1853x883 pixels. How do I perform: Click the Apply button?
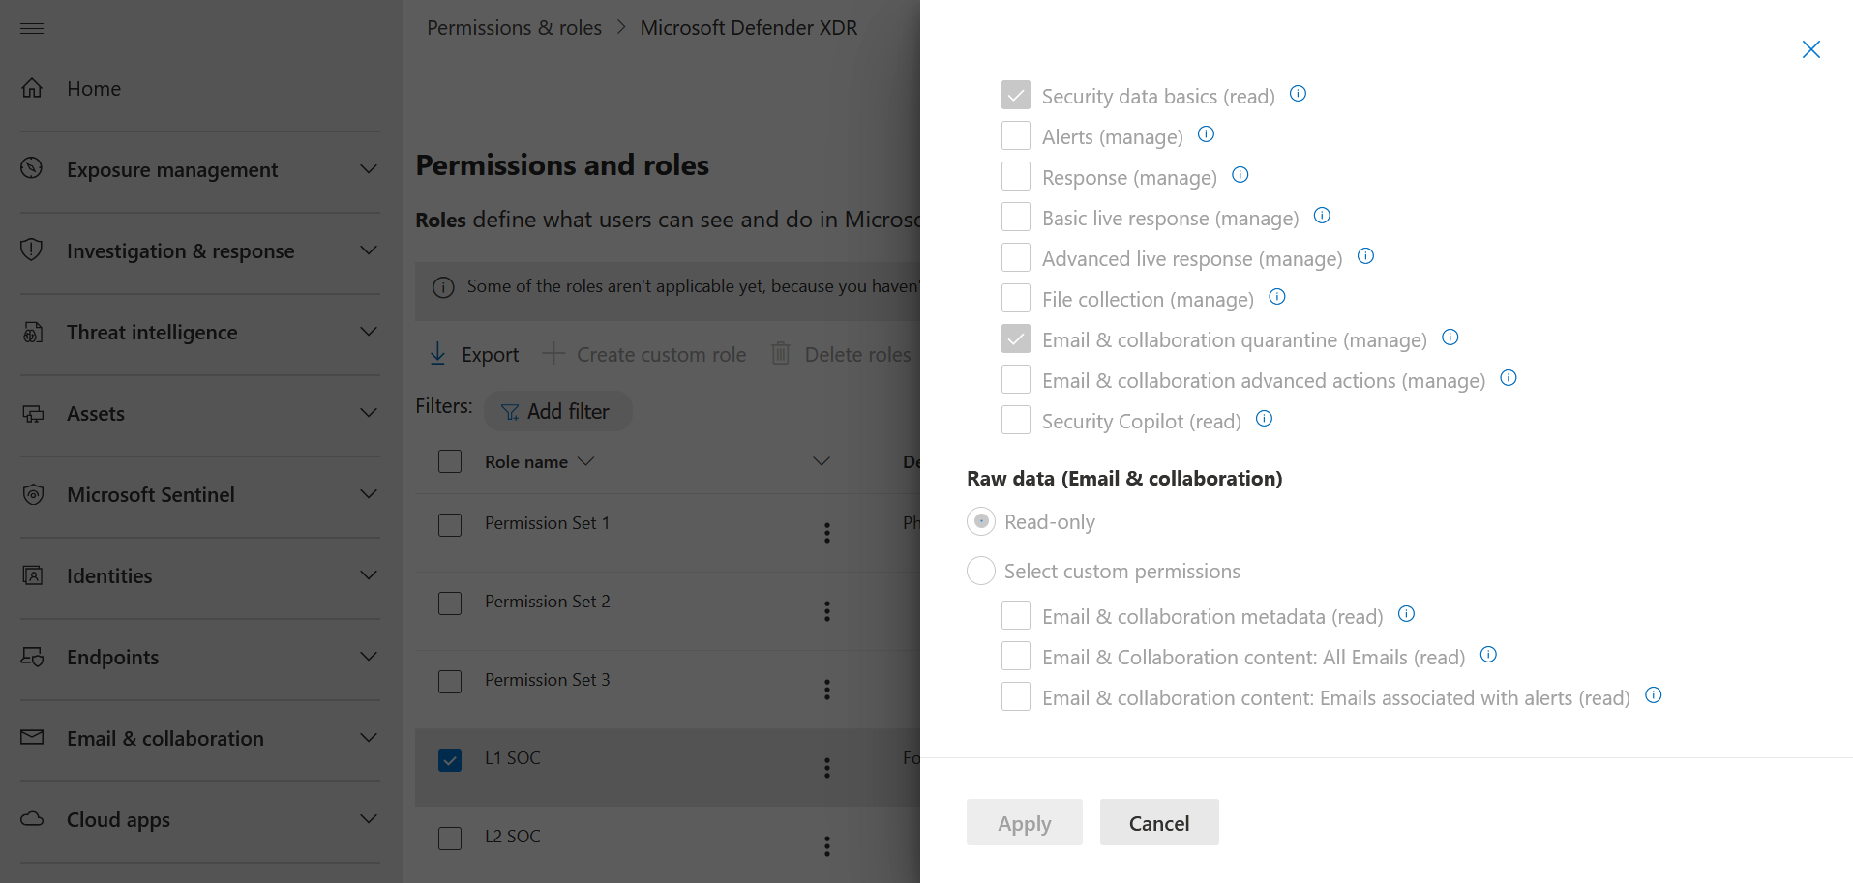point(1024,822)
